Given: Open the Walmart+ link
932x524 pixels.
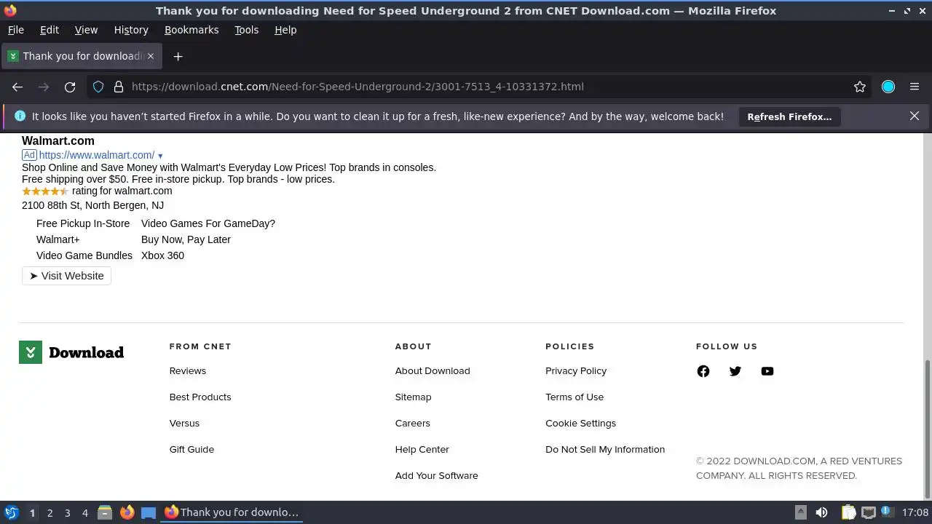Looking at the screenshot, I should pos(58,239).
